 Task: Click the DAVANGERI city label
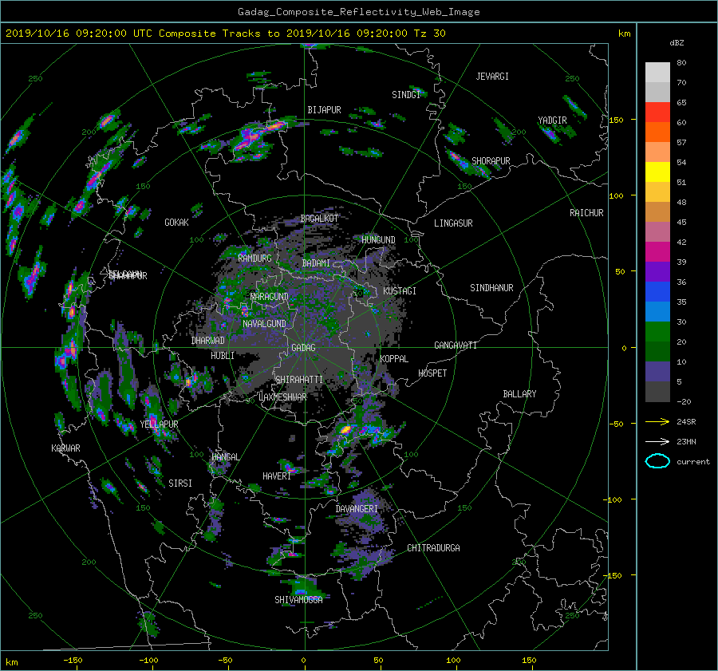click(x=357, y=509)
